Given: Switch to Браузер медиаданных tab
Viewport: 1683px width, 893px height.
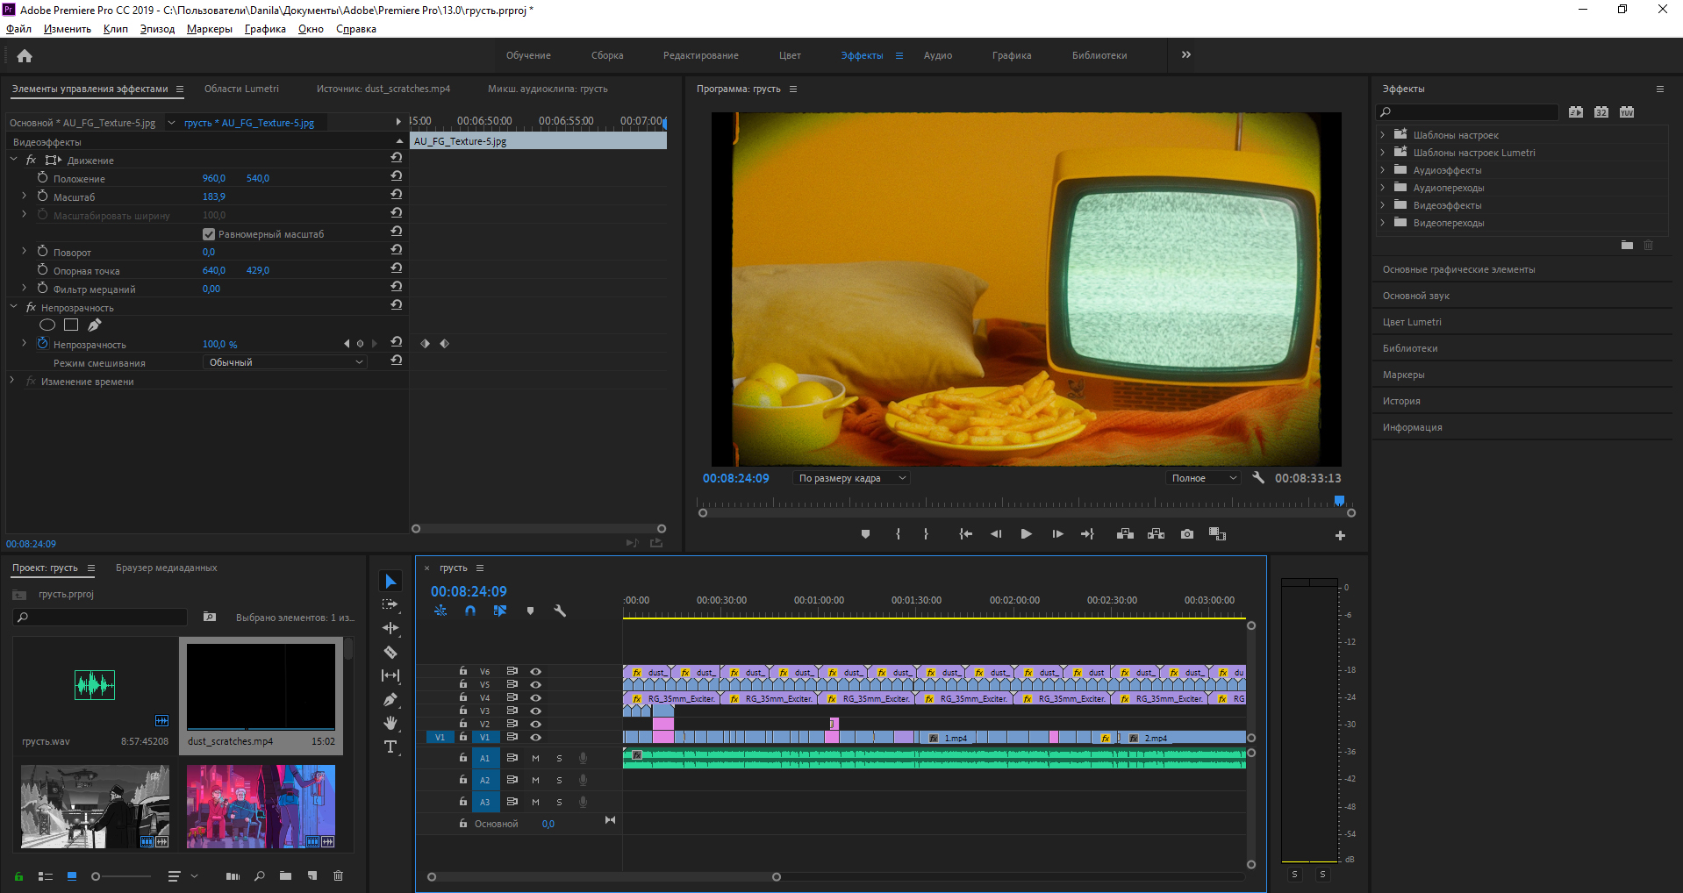Looking at the screenshot, I should point(167,568).
